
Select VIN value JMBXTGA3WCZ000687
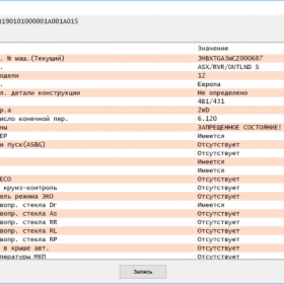tap(230, 58)
